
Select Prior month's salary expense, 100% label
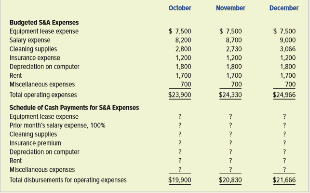57,125
